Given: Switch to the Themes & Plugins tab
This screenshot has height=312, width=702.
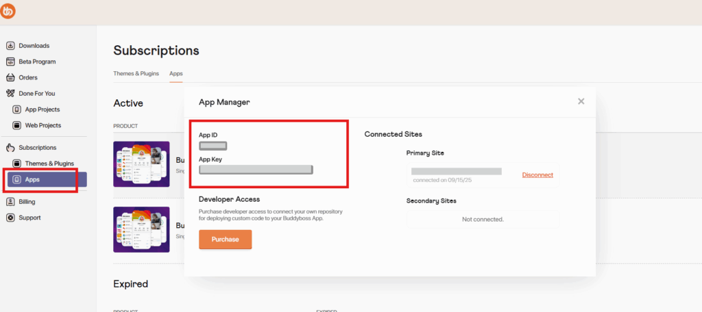Looking at the screenshot, I should [x=137, y=74].
